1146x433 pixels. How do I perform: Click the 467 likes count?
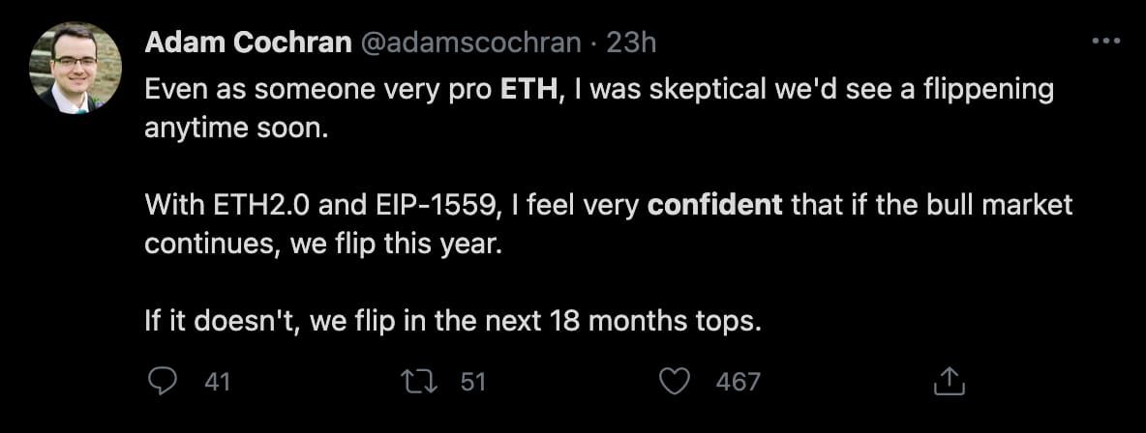pyautogui.click(x=738, y=382)
